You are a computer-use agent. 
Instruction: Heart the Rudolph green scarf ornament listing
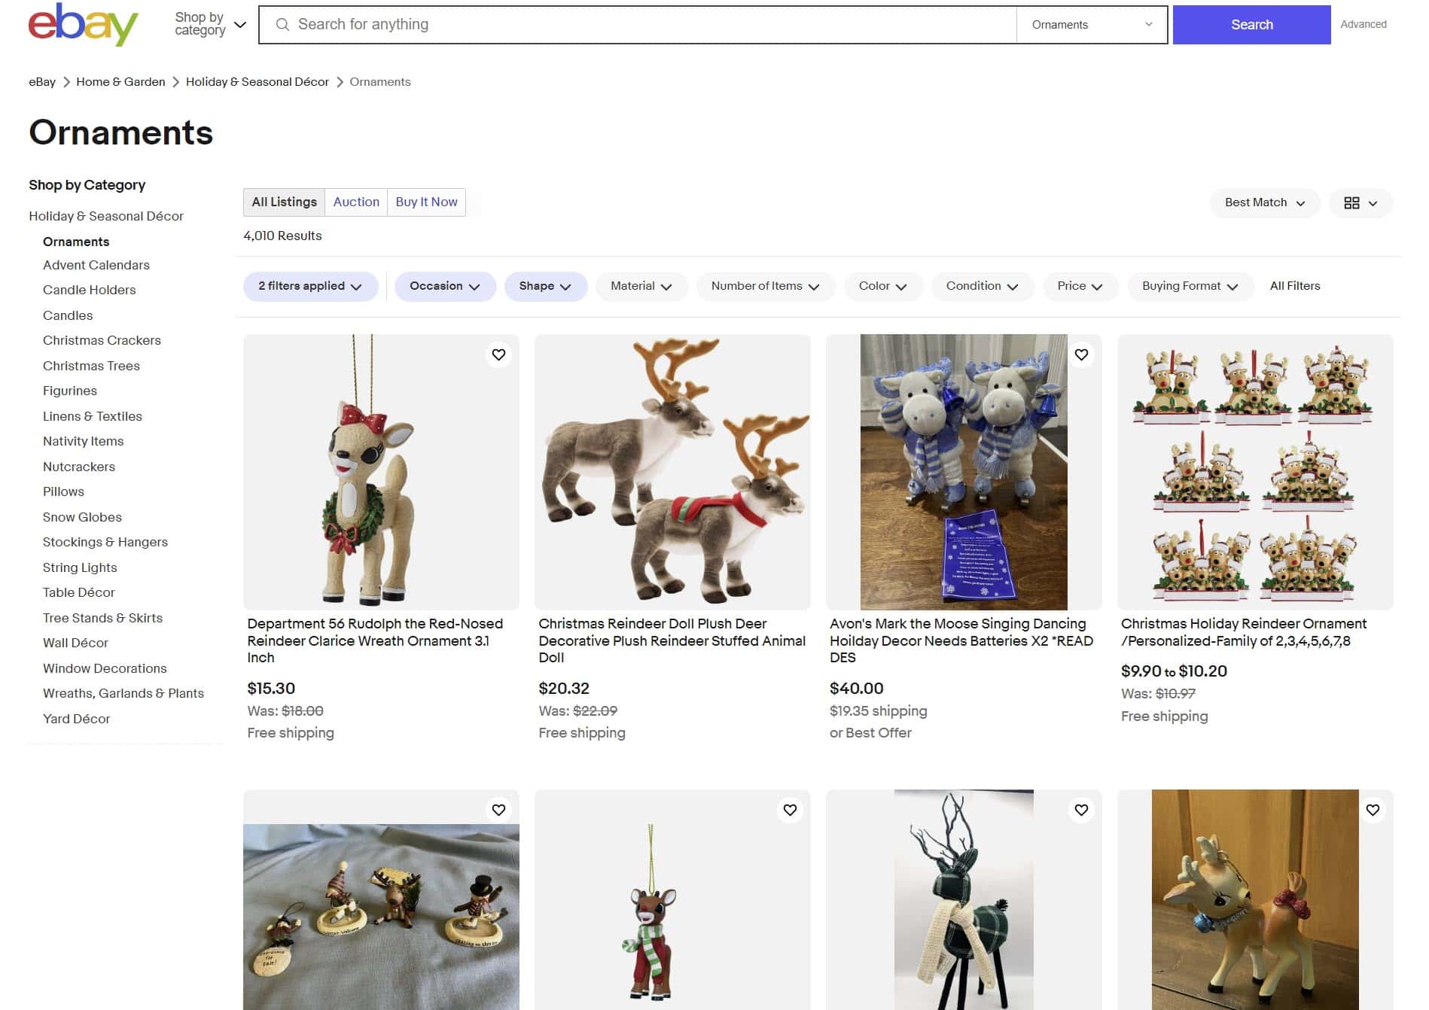(x=790, y=810)
